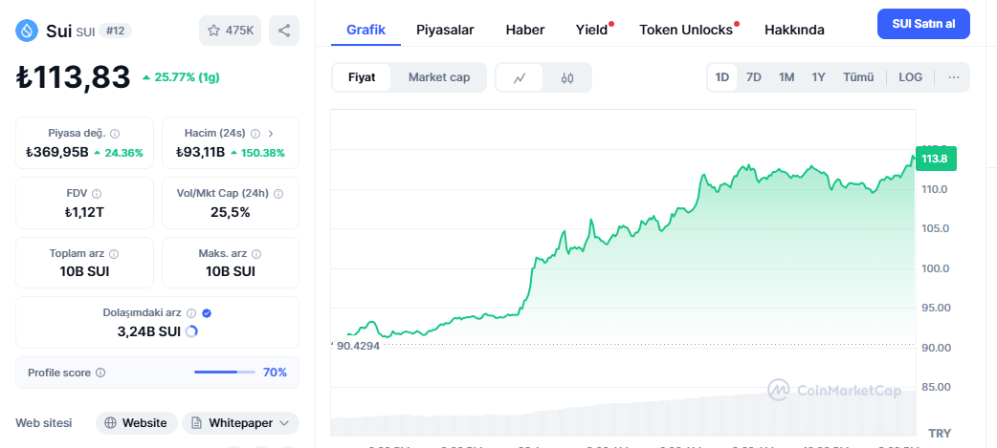Viewport: 997px width, 448px height.
Task: Show info for Piyasa değ.
Action: point(115,134)
